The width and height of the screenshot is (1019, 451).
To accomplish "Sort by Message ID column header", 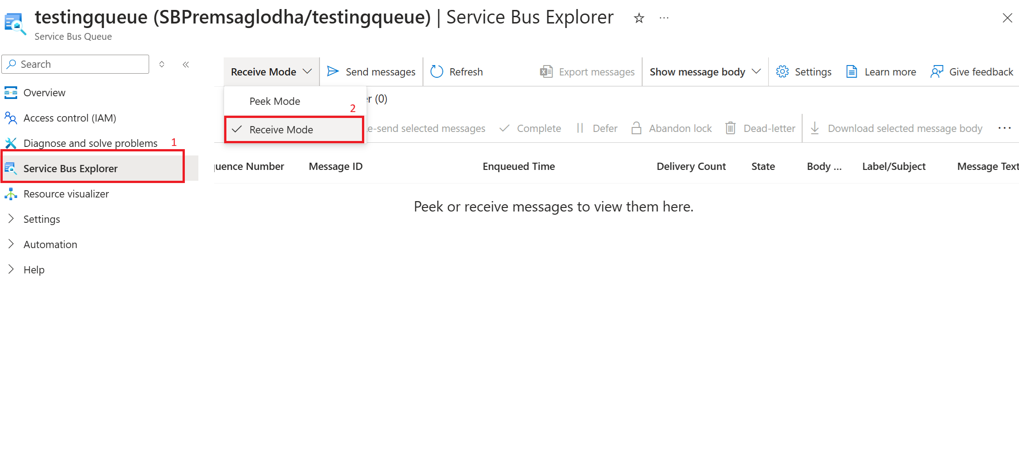I will coord(336,166).
